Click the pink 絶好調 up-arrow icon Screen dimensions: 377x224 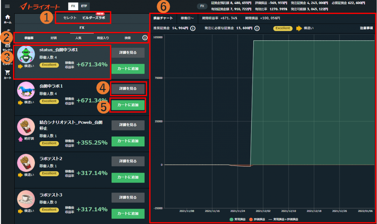(21, 139)
